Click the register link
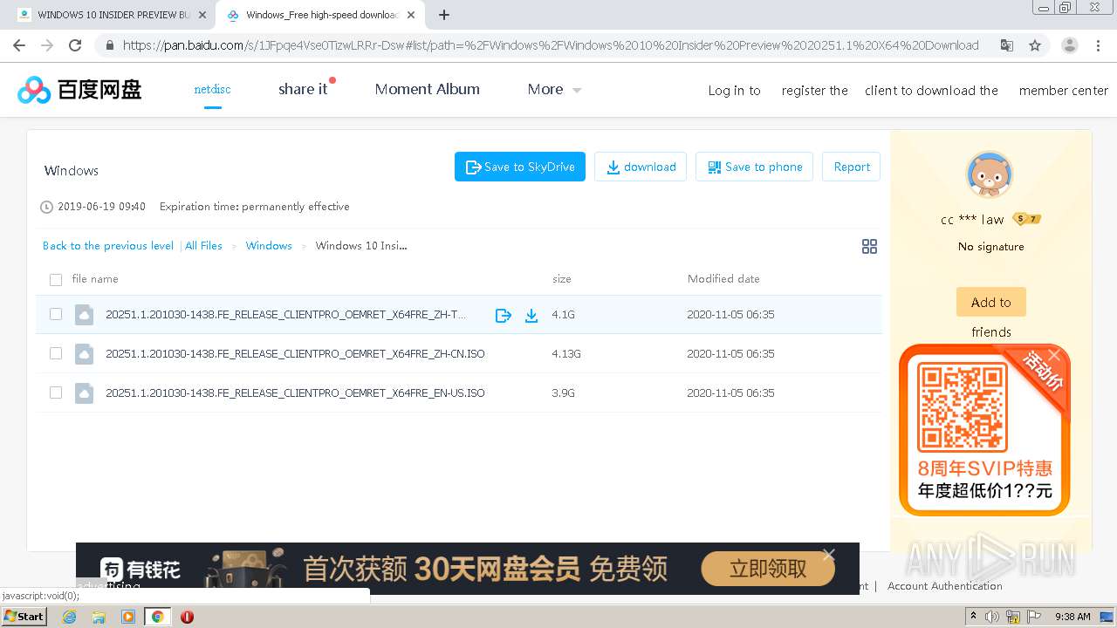This screenshot has height=628, width=1117. pyautogui.click(x=814, y=91)
